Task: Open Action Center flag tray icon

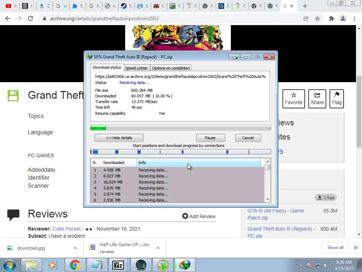Action: [309, 265]
